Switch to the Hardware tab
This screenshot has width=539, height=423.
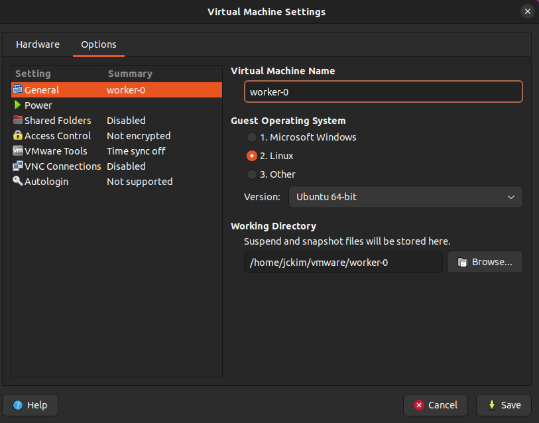pyautogui.click(x=38, y=44)
